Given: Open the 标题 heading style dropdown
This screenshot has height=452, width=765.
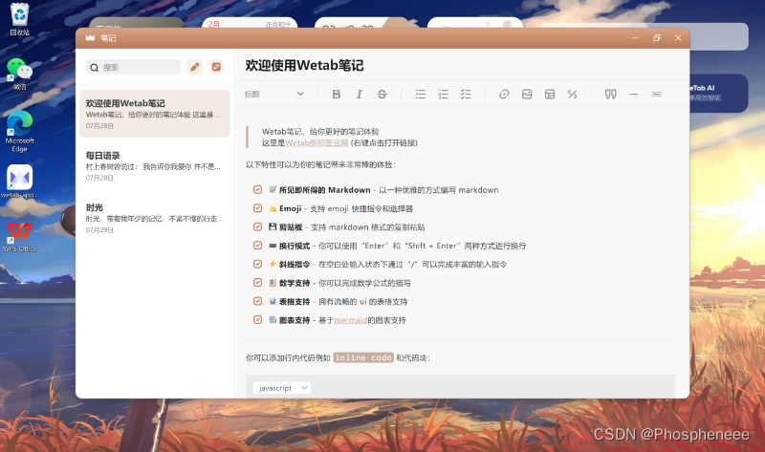Looking at the screenshot, I should pos(274,94).
